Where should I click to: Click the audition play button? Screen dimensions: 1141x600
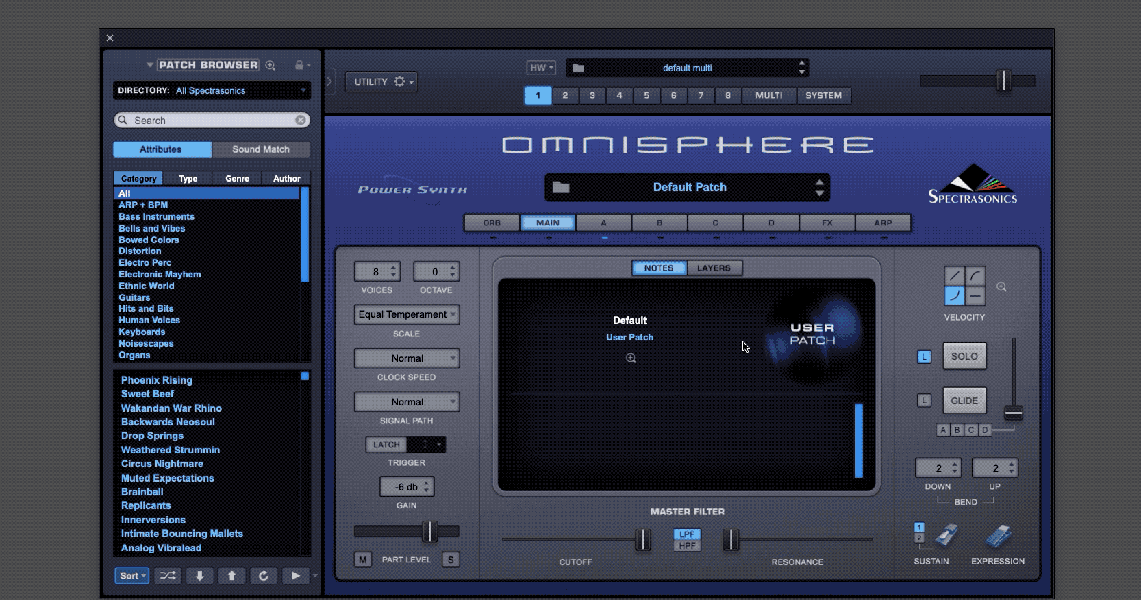[x=295, y=576]
